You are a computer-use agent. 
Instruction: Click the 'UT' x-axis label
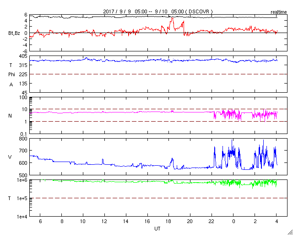[157, 229]
